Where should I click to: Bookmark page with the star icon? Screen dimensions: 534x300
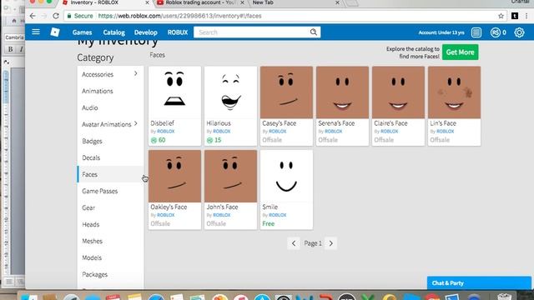(x=501, y=16)
